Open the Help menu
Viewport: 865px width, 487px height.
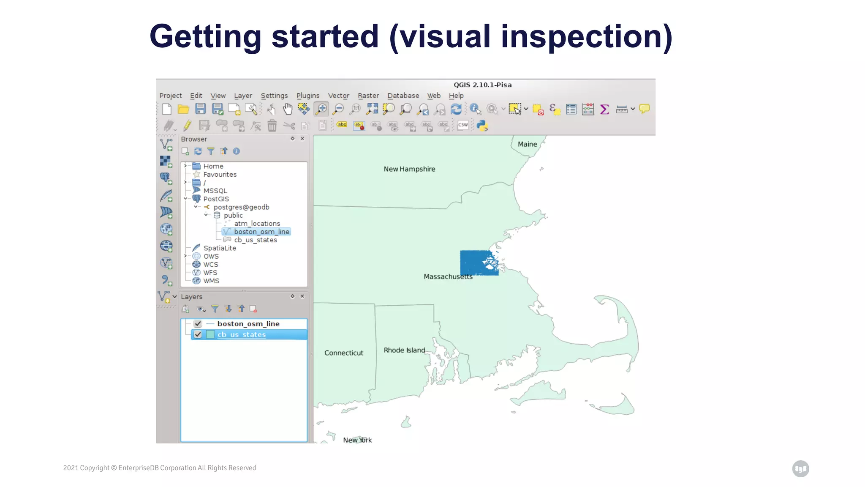pos(456,96)
